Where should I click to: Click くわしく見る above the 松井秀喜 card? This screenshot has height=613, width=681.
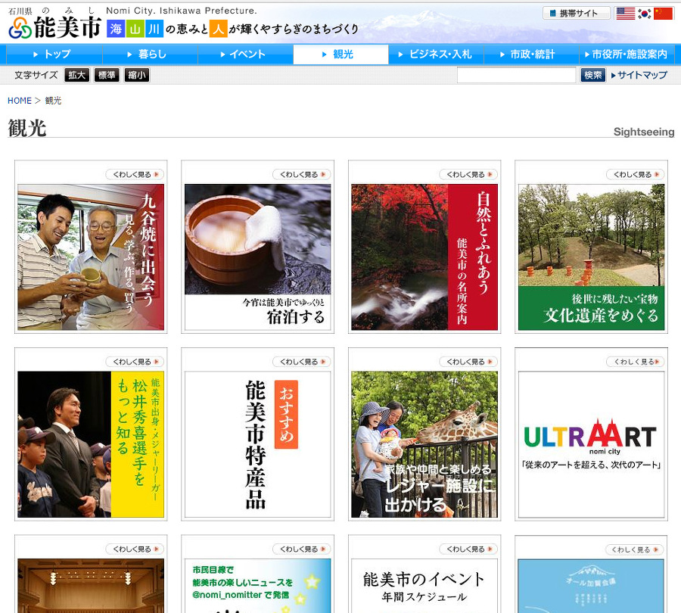135,362
